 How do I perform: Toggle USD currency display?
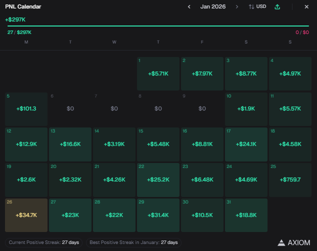tap(257, 6)
